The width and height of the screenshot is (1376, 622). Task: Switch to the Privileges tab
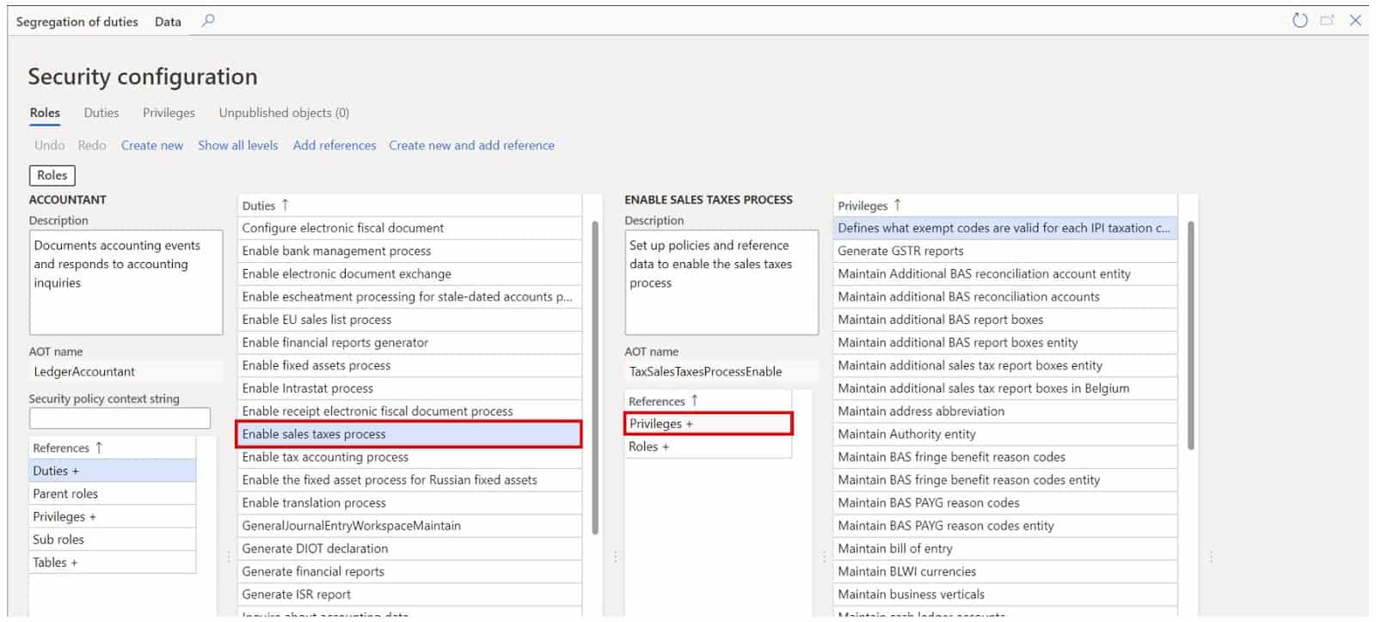pyautogui.click(x=169, y=113)
